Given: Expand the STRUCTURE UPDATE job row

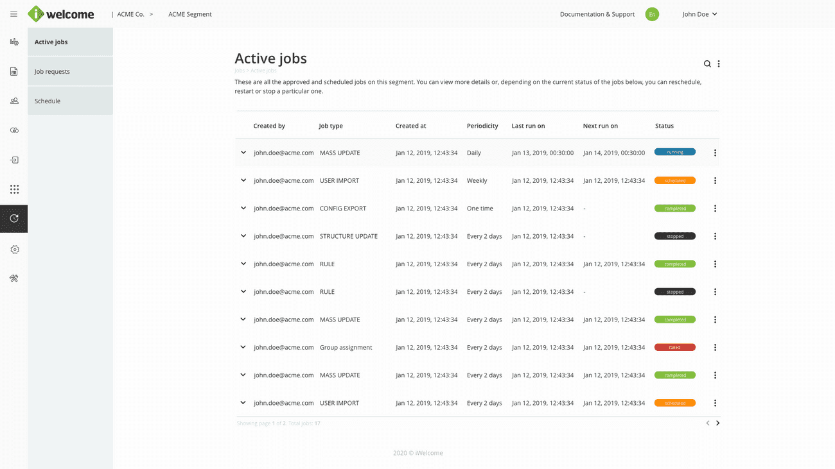Looking at the screenshot, I should 243,236.
